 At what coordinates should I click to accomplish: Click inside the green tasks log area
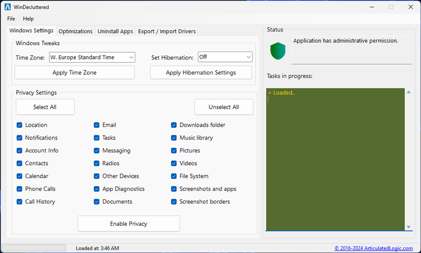click(x=335, y=158)
